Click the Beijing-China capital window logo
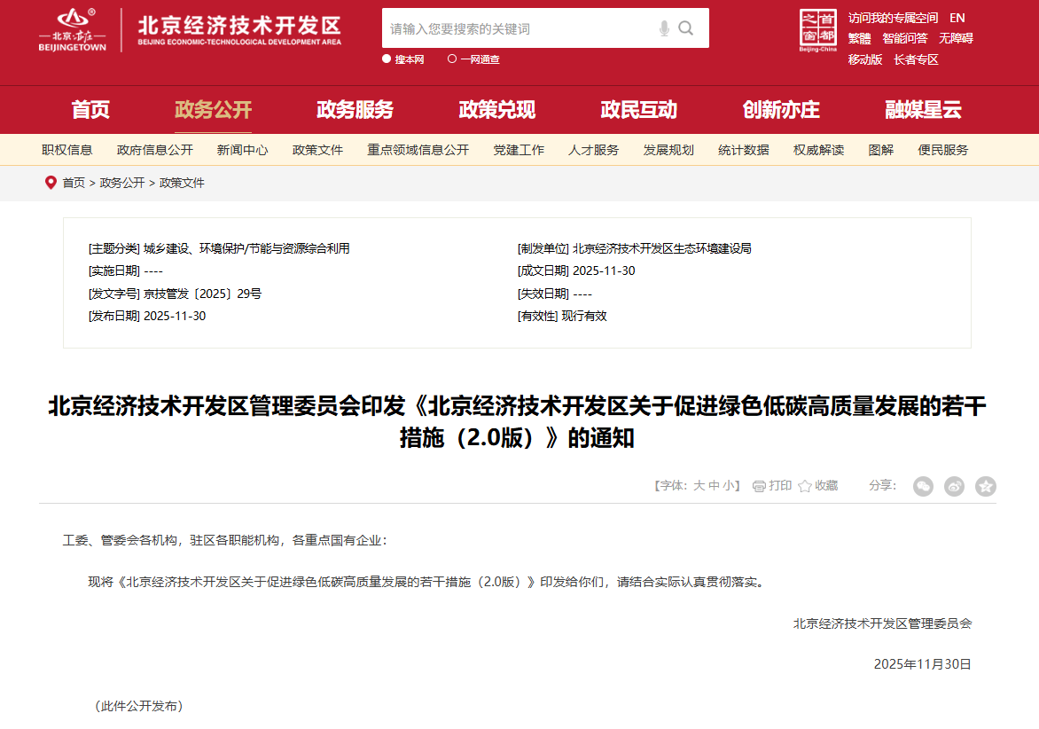1039x729 pixels. 817,31
